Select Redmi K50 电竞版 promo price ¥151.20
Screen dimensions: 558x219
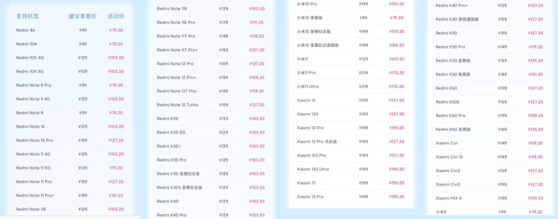(535, 74)
